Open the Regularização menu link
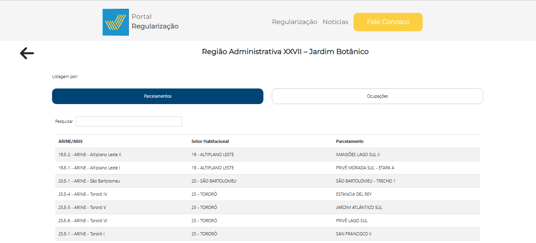The image size is (536, 243). coord(295,22)
